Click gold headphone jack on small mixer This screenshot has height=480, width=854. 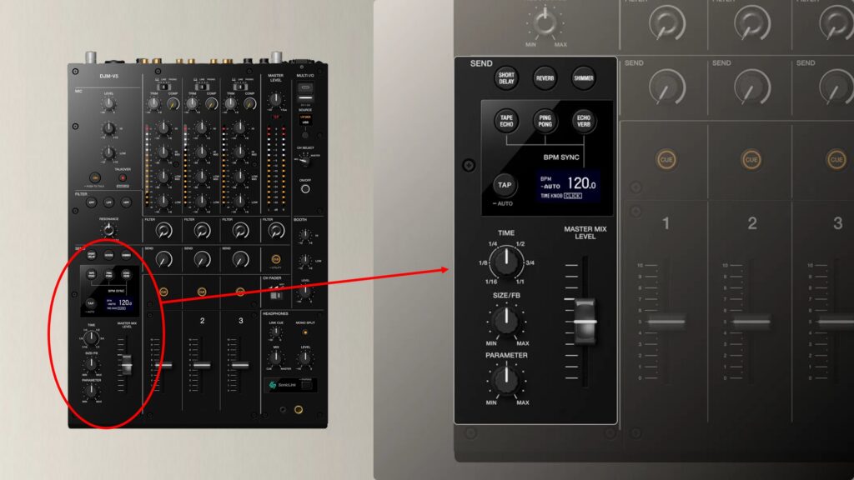tap(299, 409)
